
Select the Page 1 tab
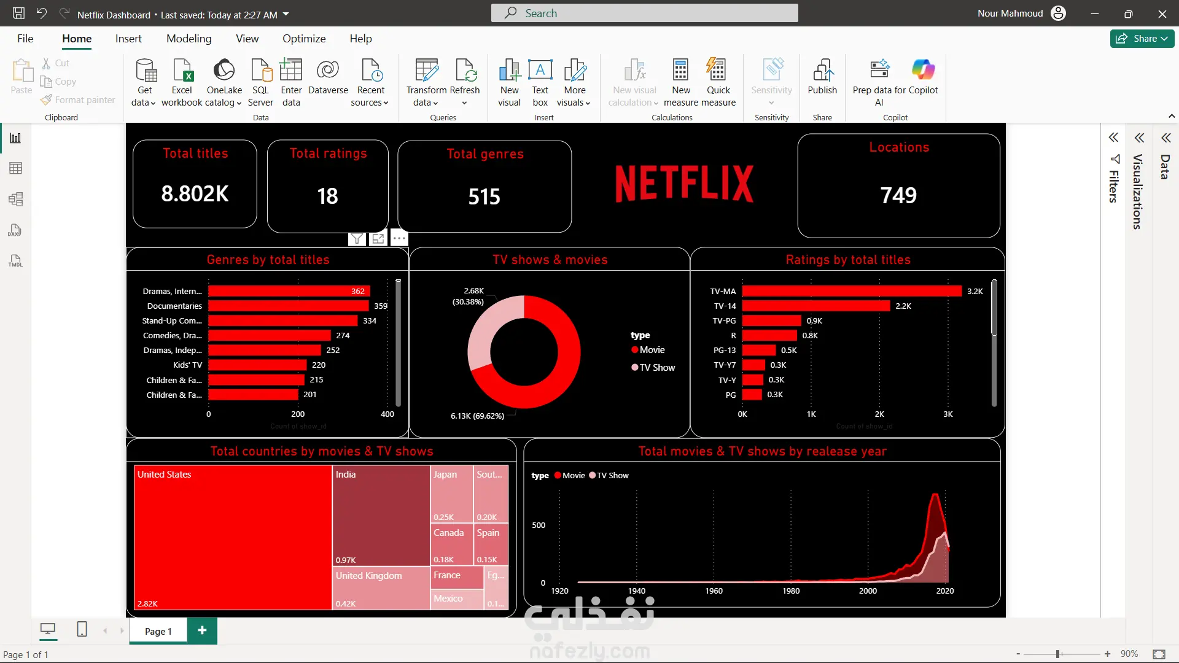158,631
